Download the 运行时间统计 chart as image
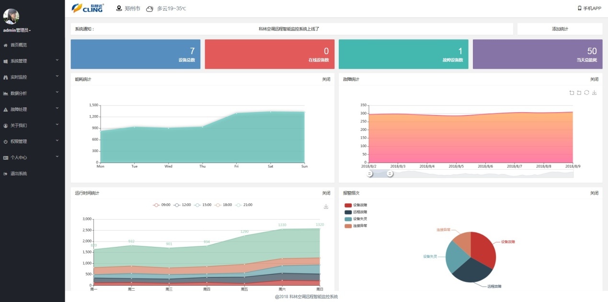 click(x=326, y=207)
